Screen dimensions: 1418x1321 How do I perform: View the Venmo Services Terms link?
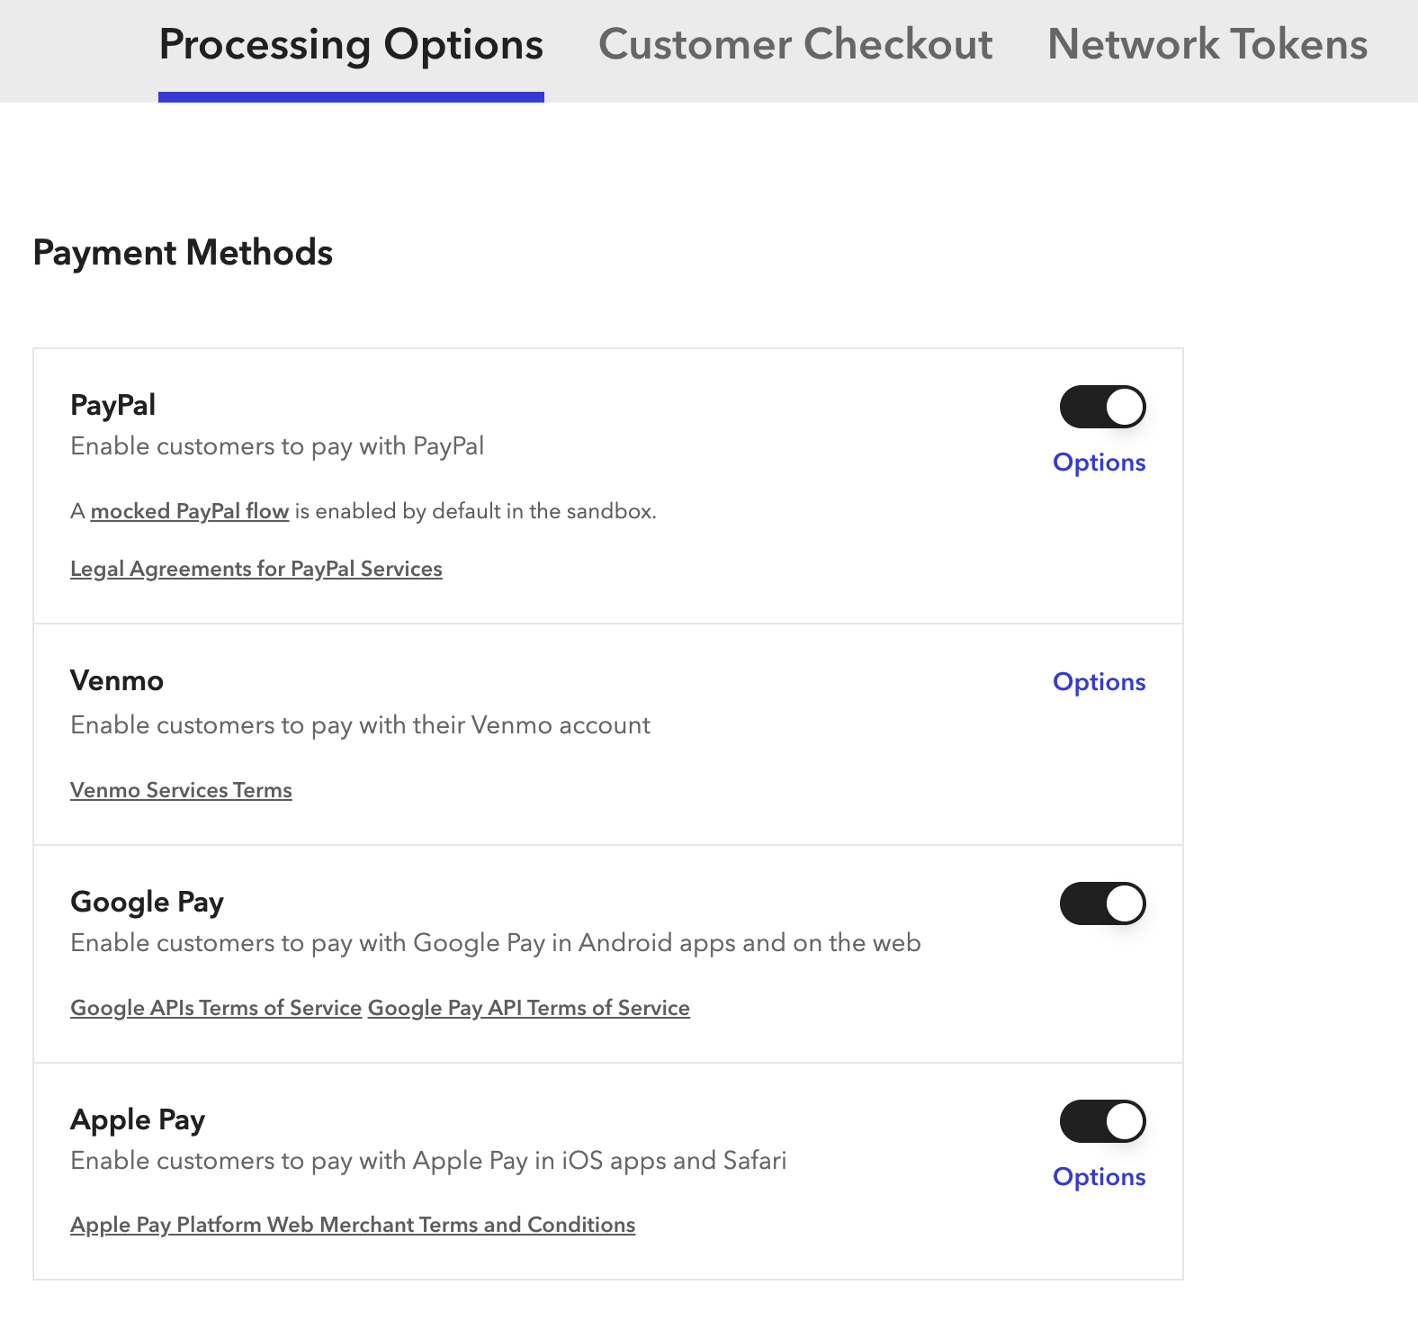(x=181, y=790)
